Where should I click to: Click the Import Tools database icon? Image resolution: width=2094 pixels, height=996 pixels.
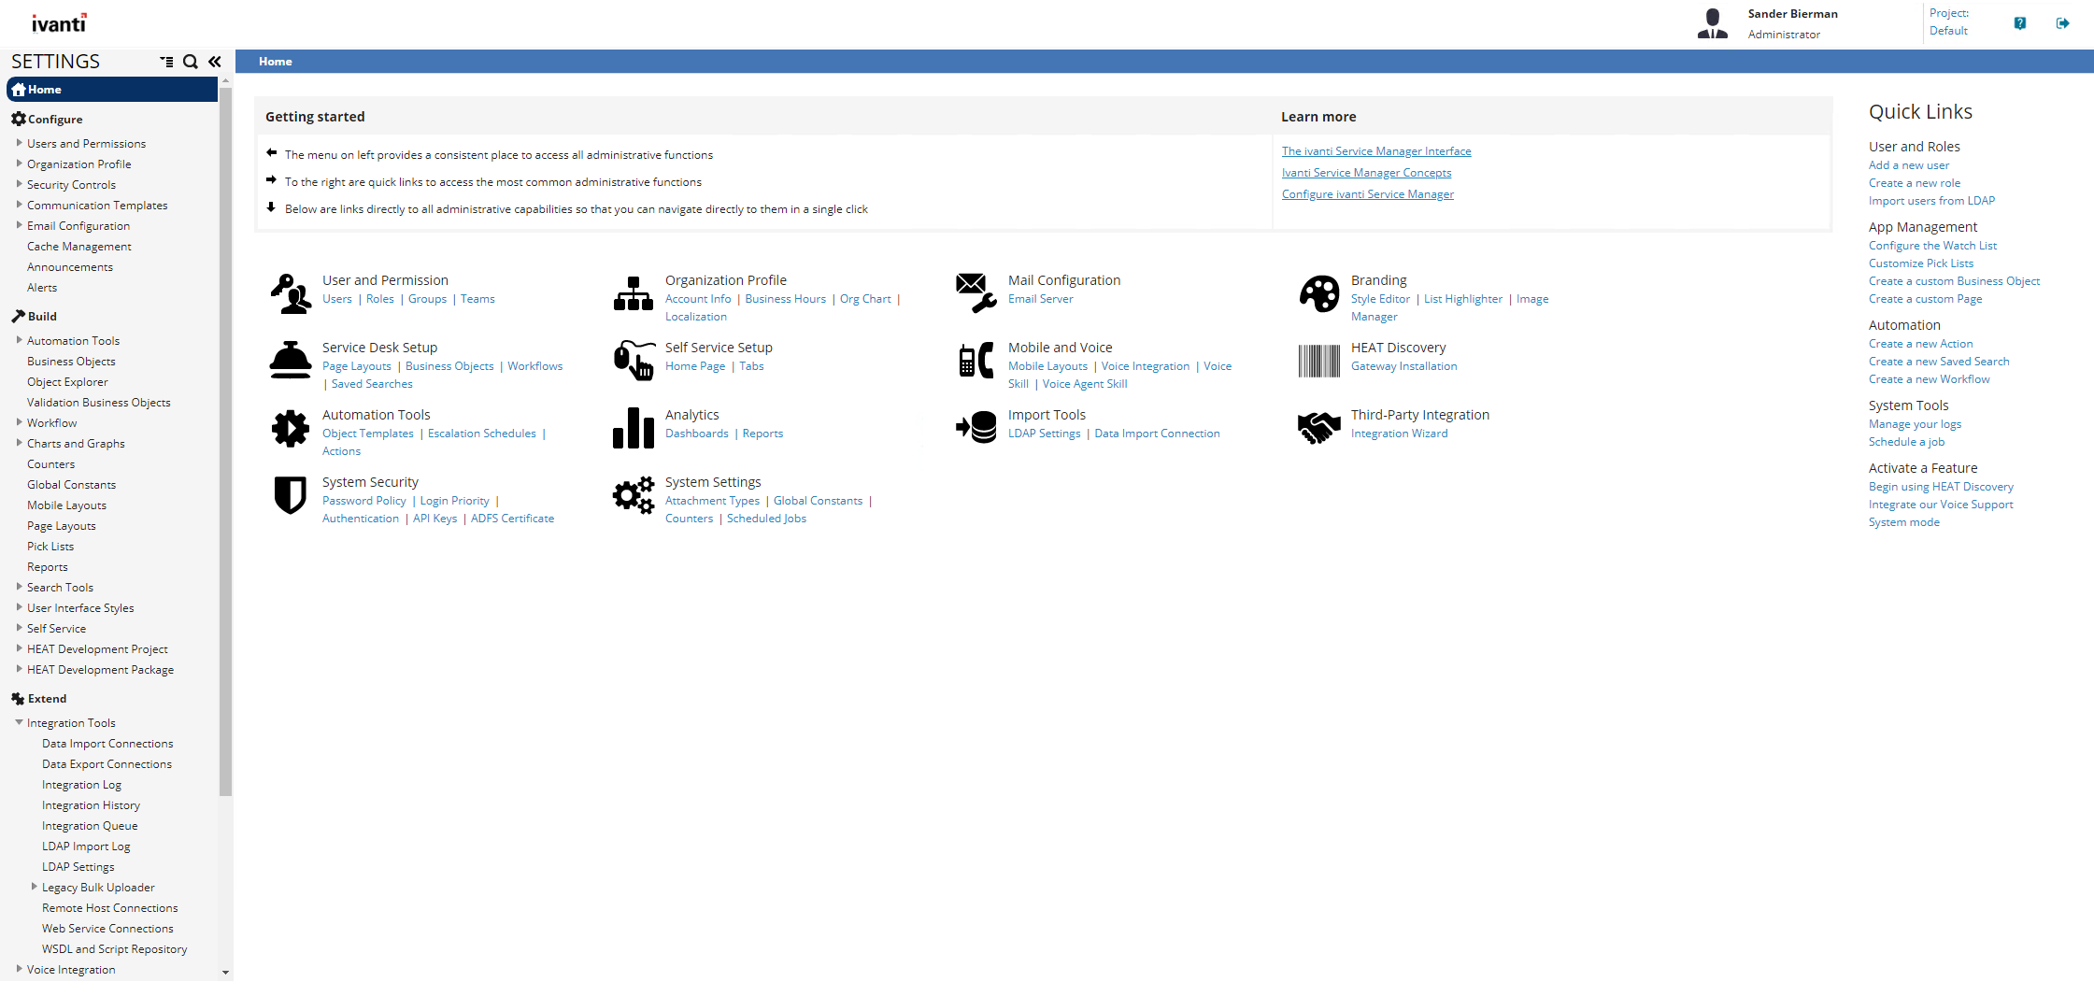tap(976, 428)
